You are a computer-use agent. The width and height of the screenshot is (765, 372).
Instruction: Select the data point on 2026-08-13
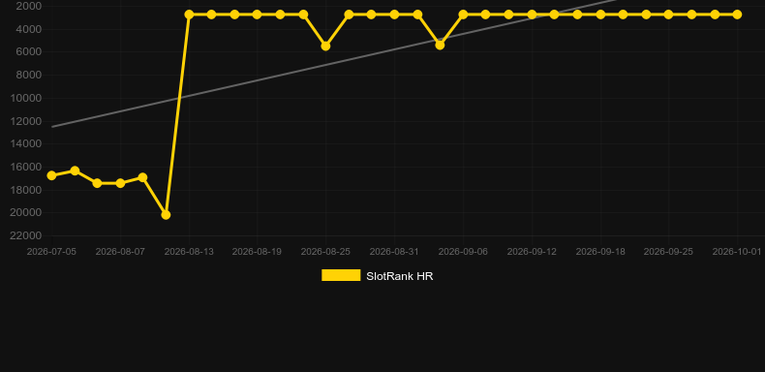point(189,15)
